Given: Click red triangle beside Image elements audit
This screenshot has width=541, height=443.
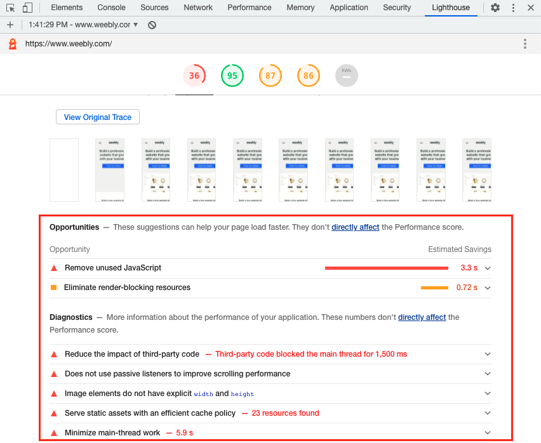Looking at the screenshot, I should [x=54, y=393].
